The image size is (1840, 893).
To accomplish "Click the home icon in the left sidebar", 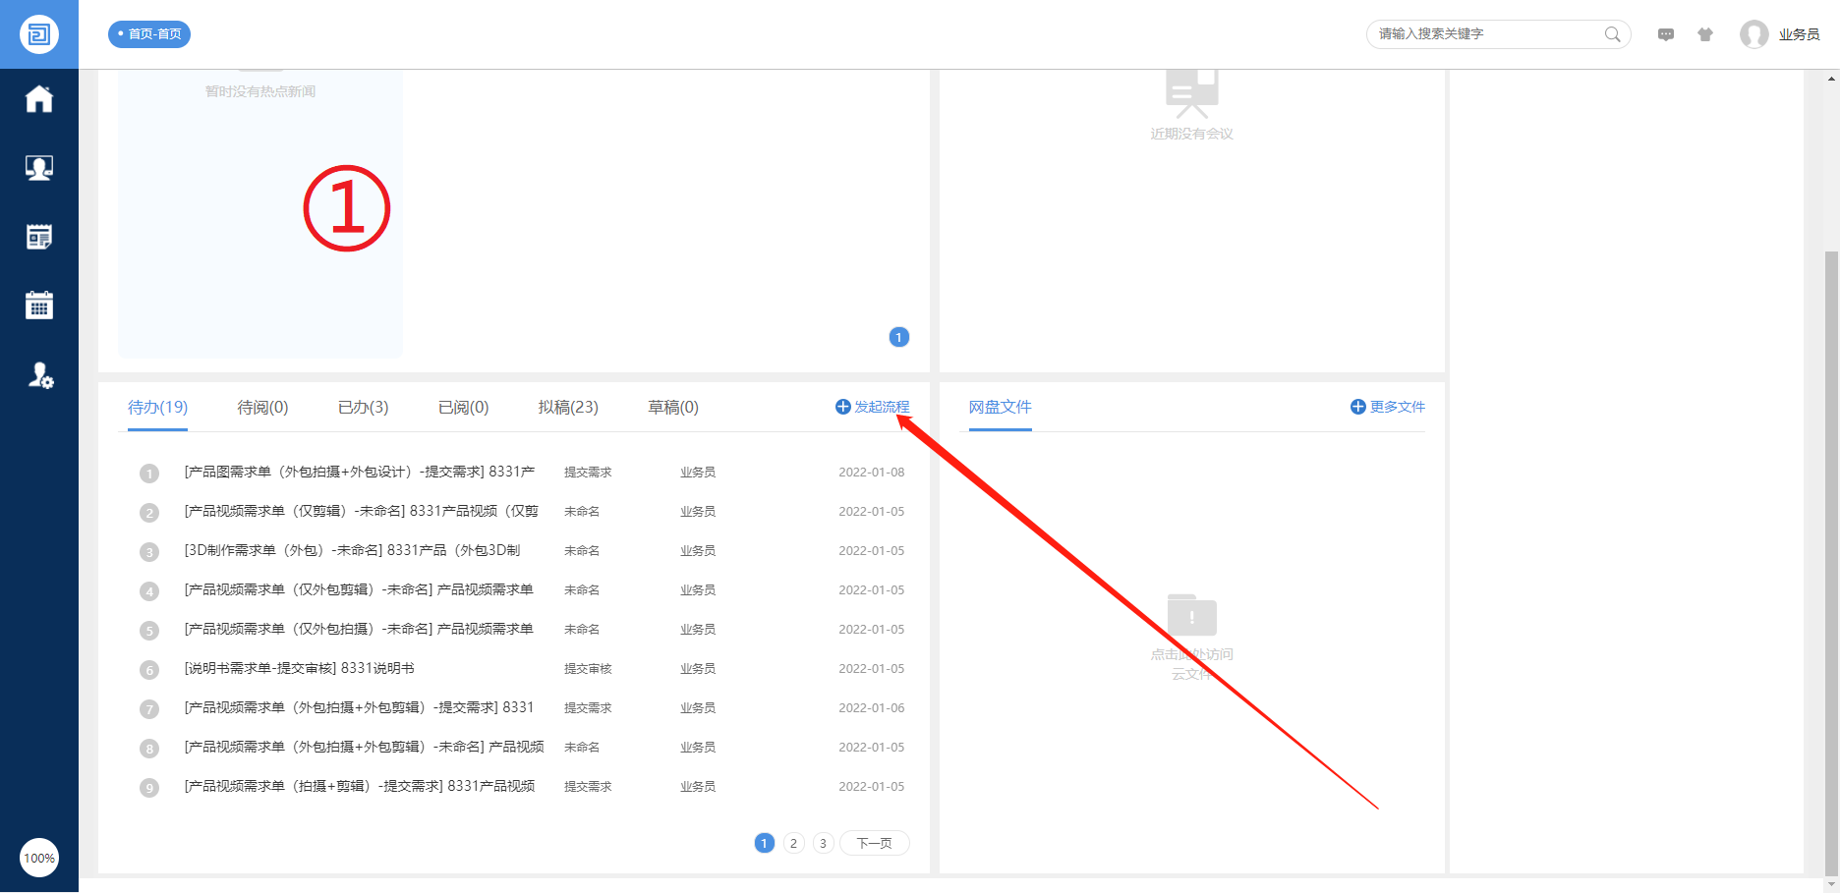I will (39, 99).
